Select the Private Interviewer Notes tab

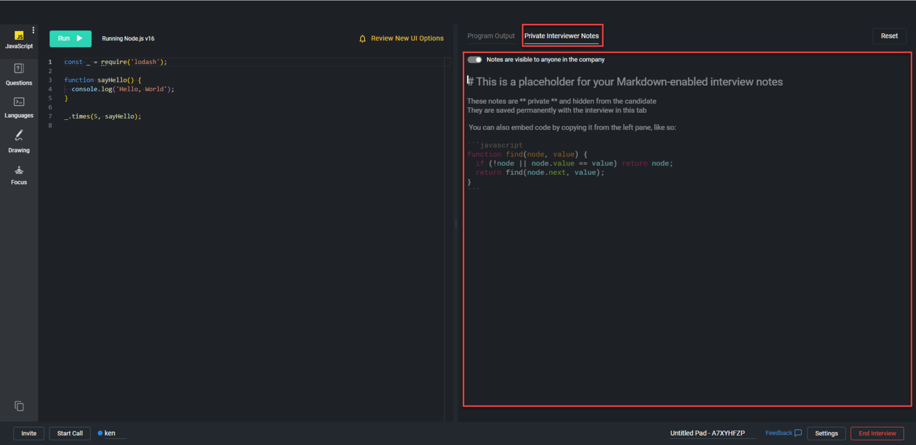[x=562, y=36]
